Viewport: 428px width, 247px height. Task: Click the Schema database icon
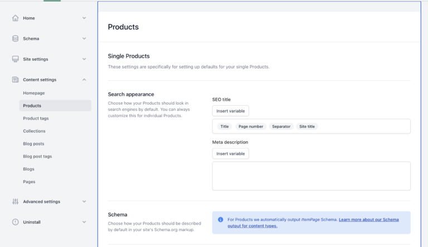point(15,38)
